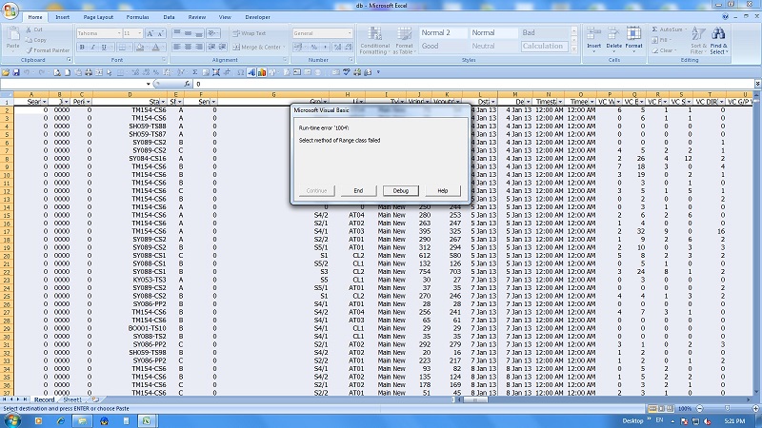The image size is (762, 428).
Task: Open filter dropdown for column D header
Action: (163, 102)
